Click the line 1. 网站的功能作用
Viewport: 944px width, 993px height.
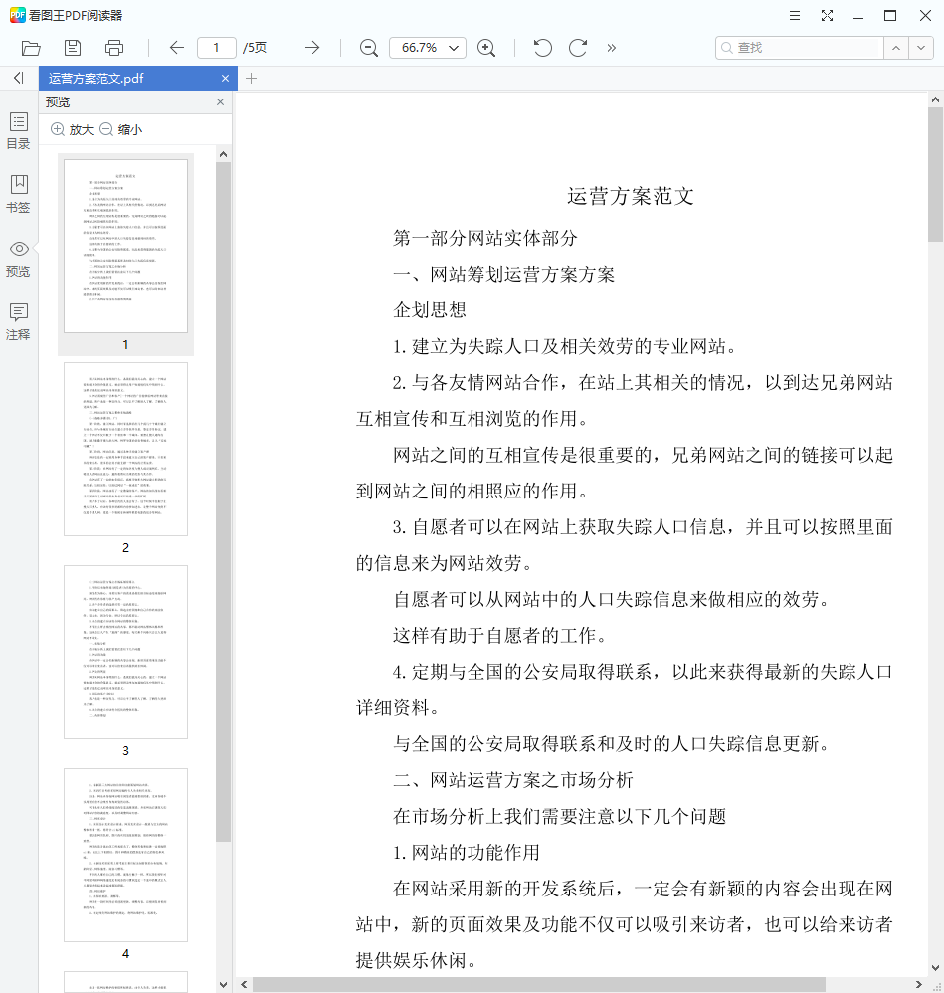[x=466, y=853]
